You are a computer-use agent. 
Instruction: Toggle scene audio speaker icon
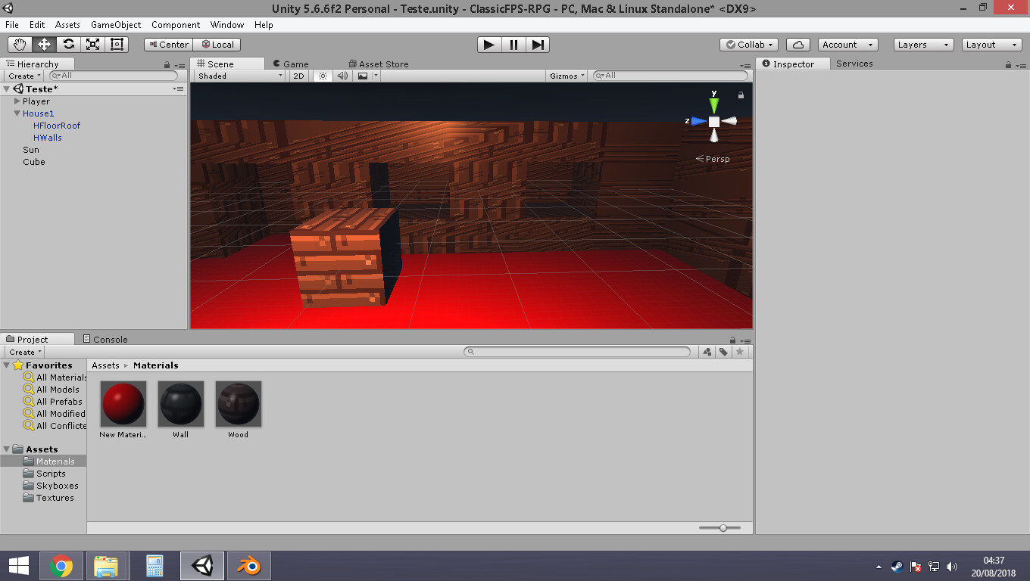342,76
